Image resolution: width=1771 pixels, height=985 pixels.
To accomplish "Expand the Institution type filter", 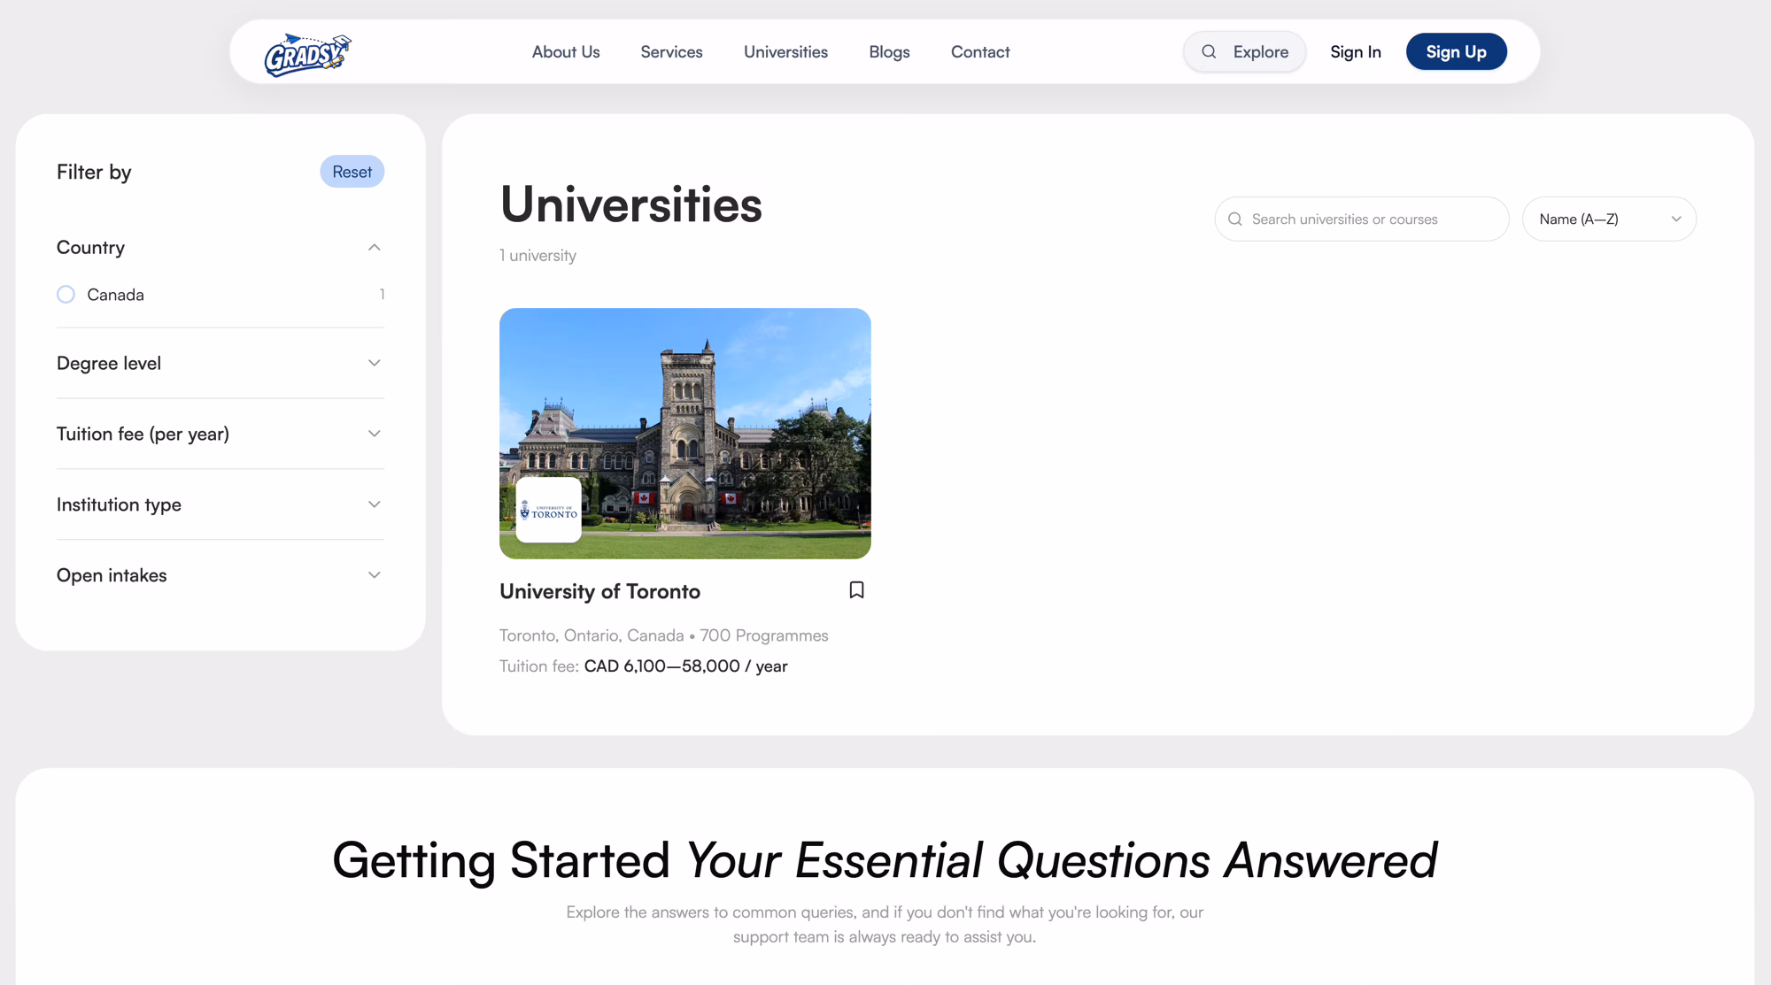I will (x=220, y=504).
